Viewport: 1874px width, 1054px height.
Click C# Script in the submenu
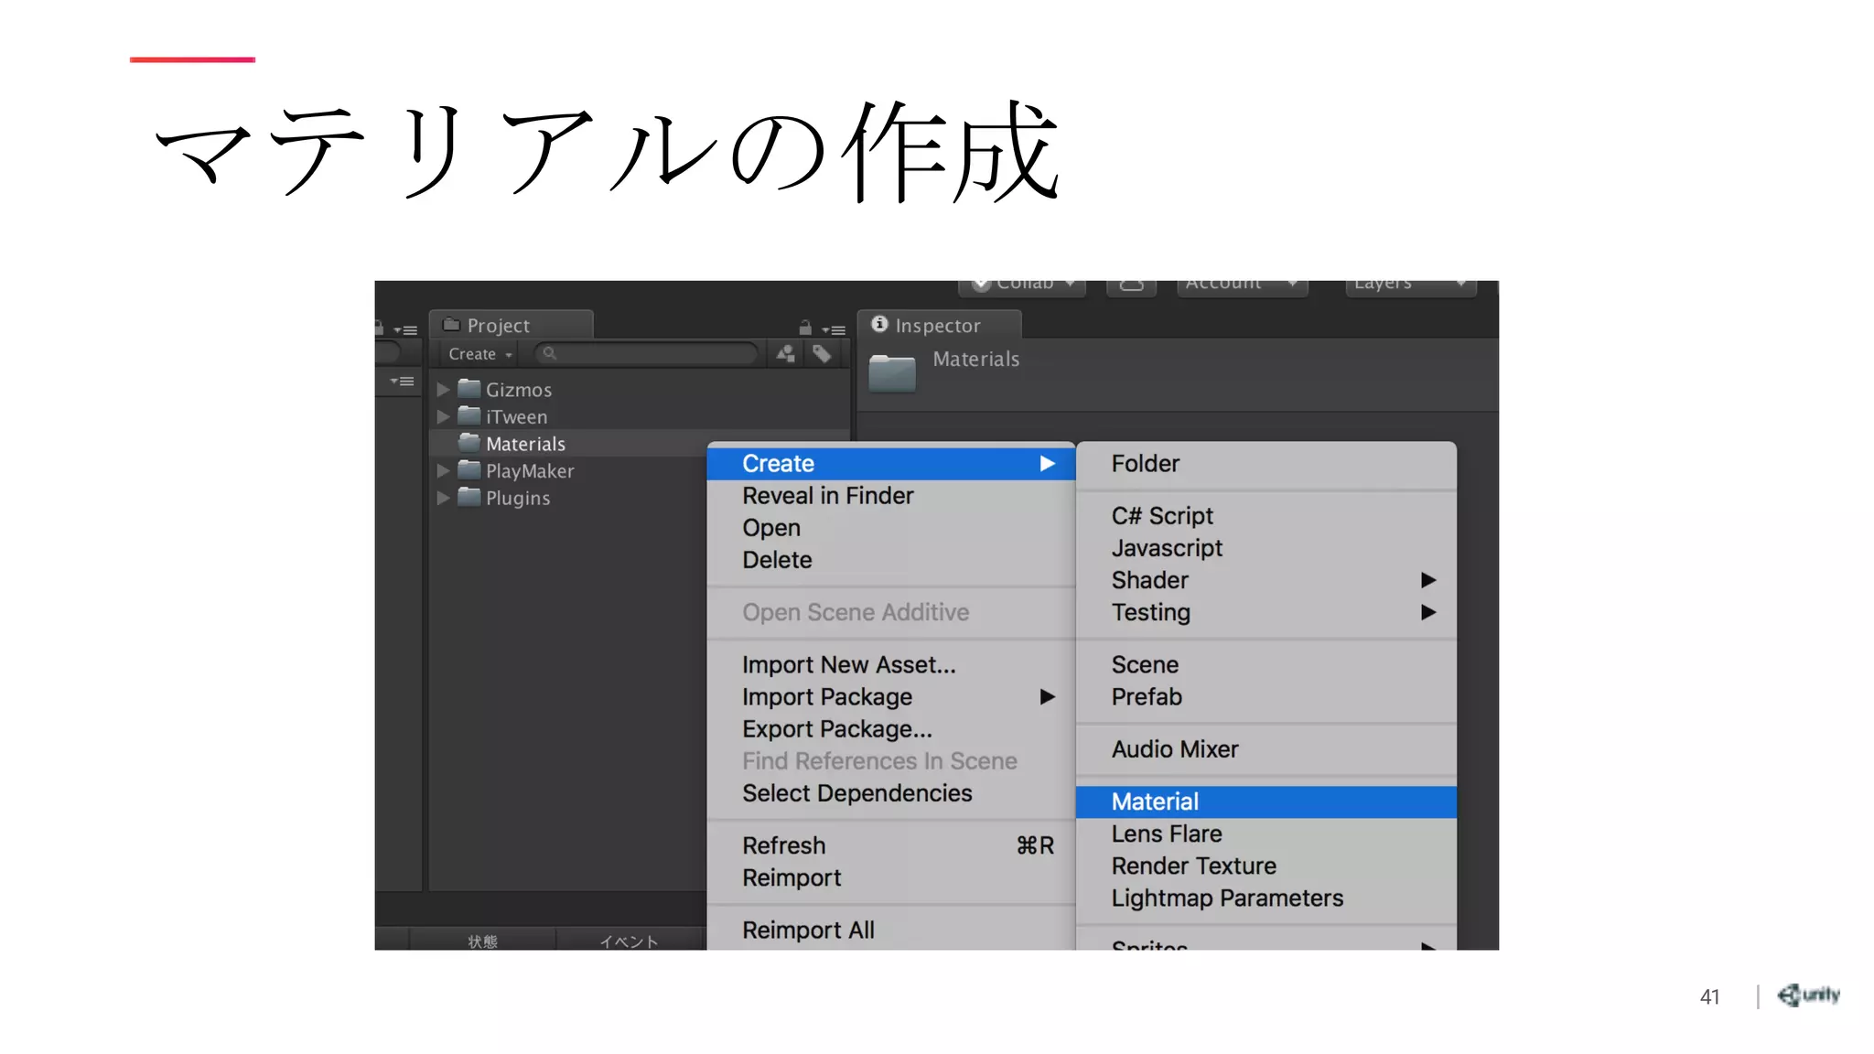[1162, 516]
